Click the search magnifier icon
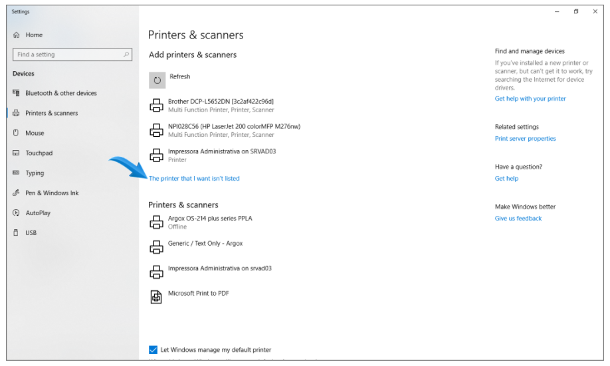This screenshot has height=366, width=610. click(x=126, y=54)
